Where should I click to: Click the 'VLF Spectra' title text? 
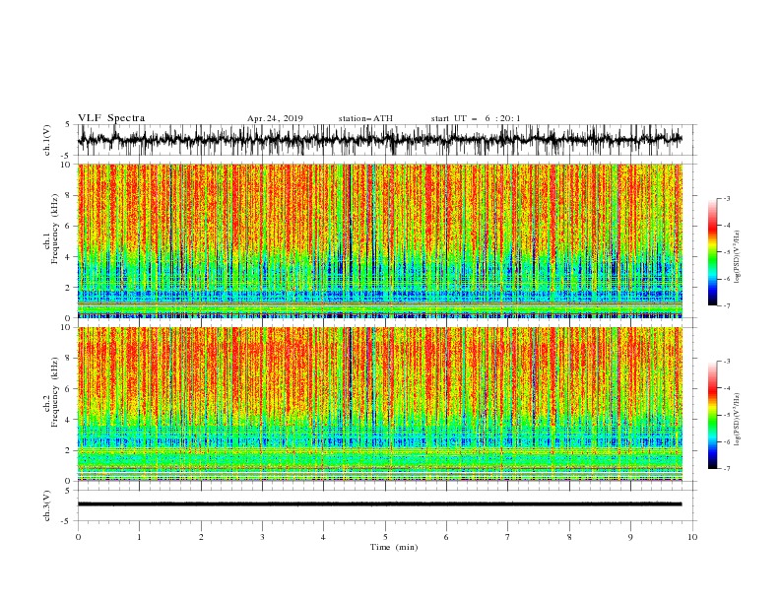(x=111, y=118)
